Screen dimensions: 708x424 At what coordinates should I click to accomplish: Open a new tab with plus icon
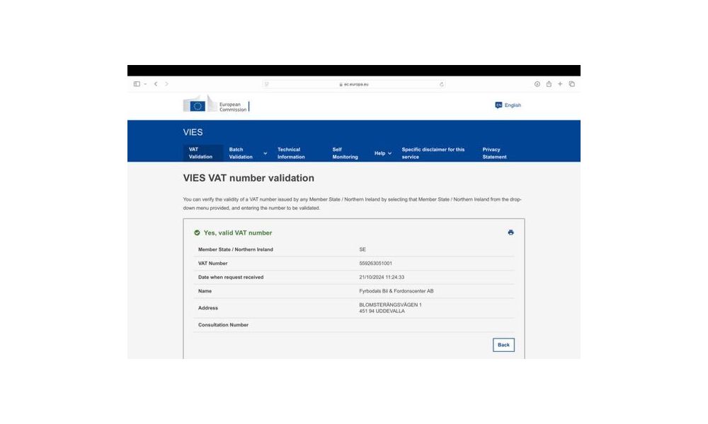560,84
